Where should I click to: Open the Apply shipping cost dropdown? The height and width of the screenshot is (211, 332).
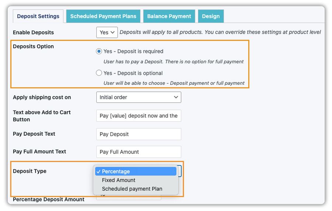pyautogui.click(x=138, y=97)
